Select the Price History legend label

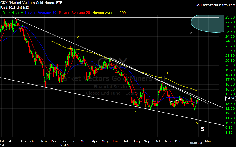click(13, 13)
